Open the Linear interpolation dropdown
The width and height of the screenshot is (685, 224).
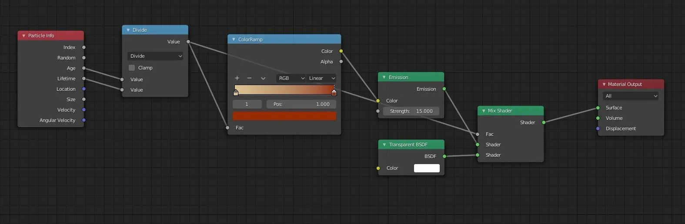pos(321,78)
